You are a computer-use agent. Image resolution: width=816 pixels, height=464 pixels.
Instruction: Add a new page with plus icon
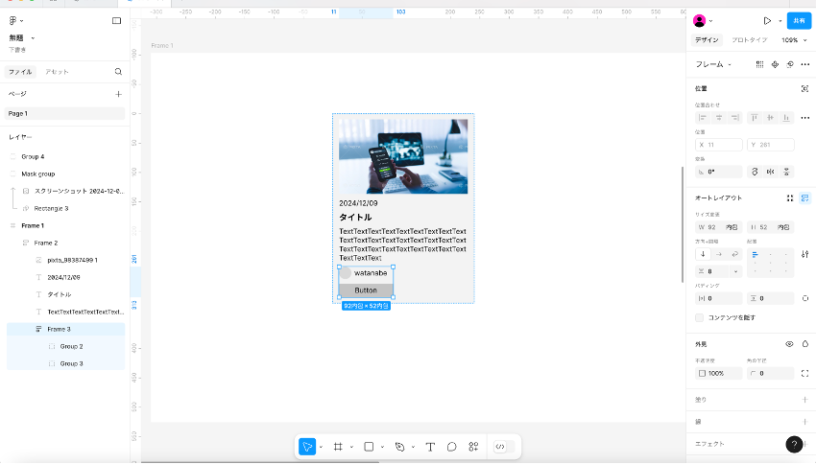click(x=118, y=94)
